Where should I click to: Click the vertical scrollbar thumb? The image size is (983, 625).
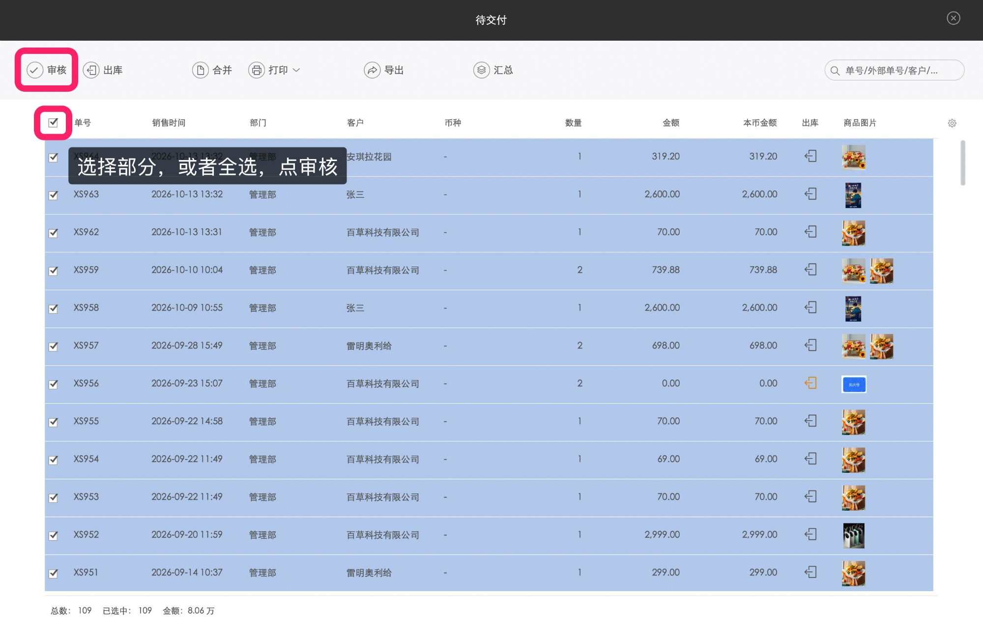point(962,163)
